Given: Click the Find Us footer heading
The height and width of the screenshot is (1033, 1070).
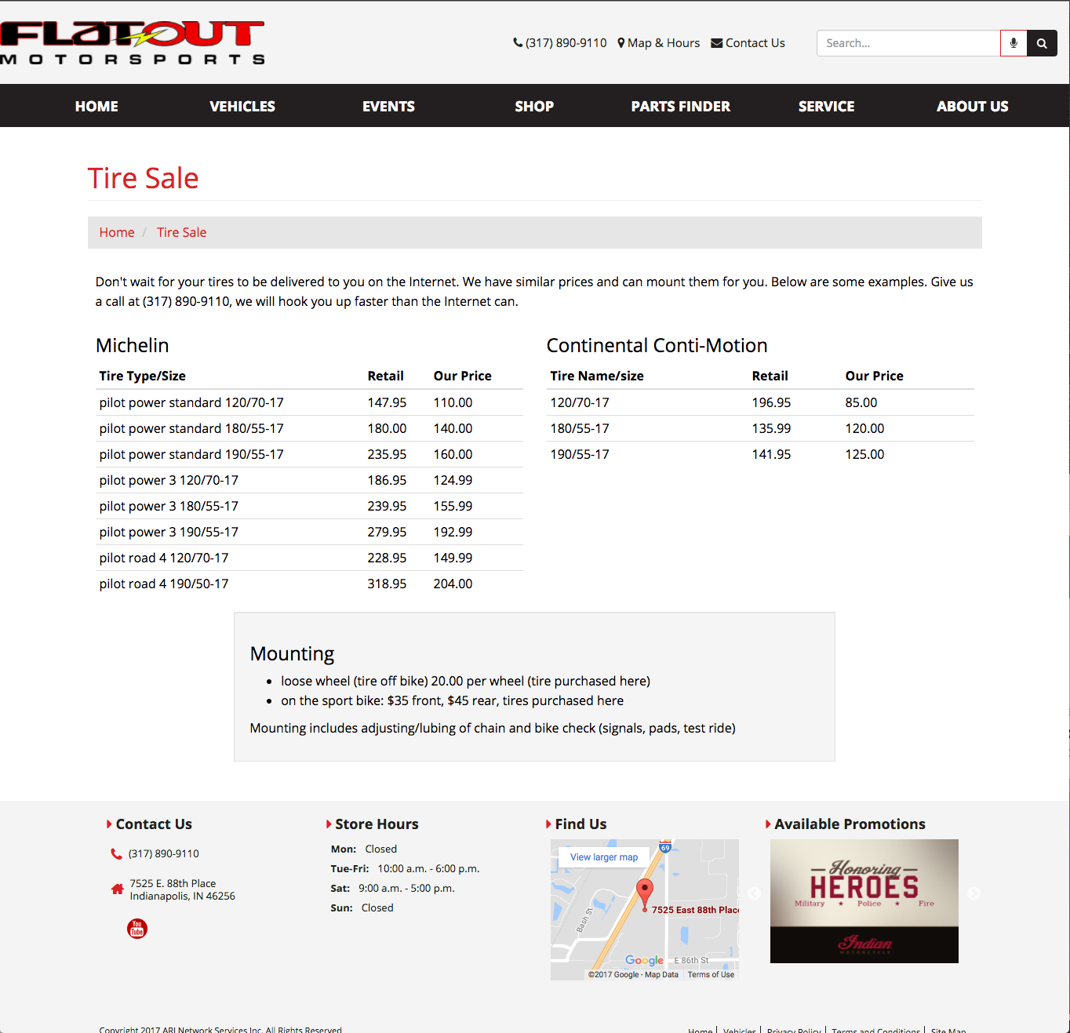Looking at the screenshot, I should [580, 824].
